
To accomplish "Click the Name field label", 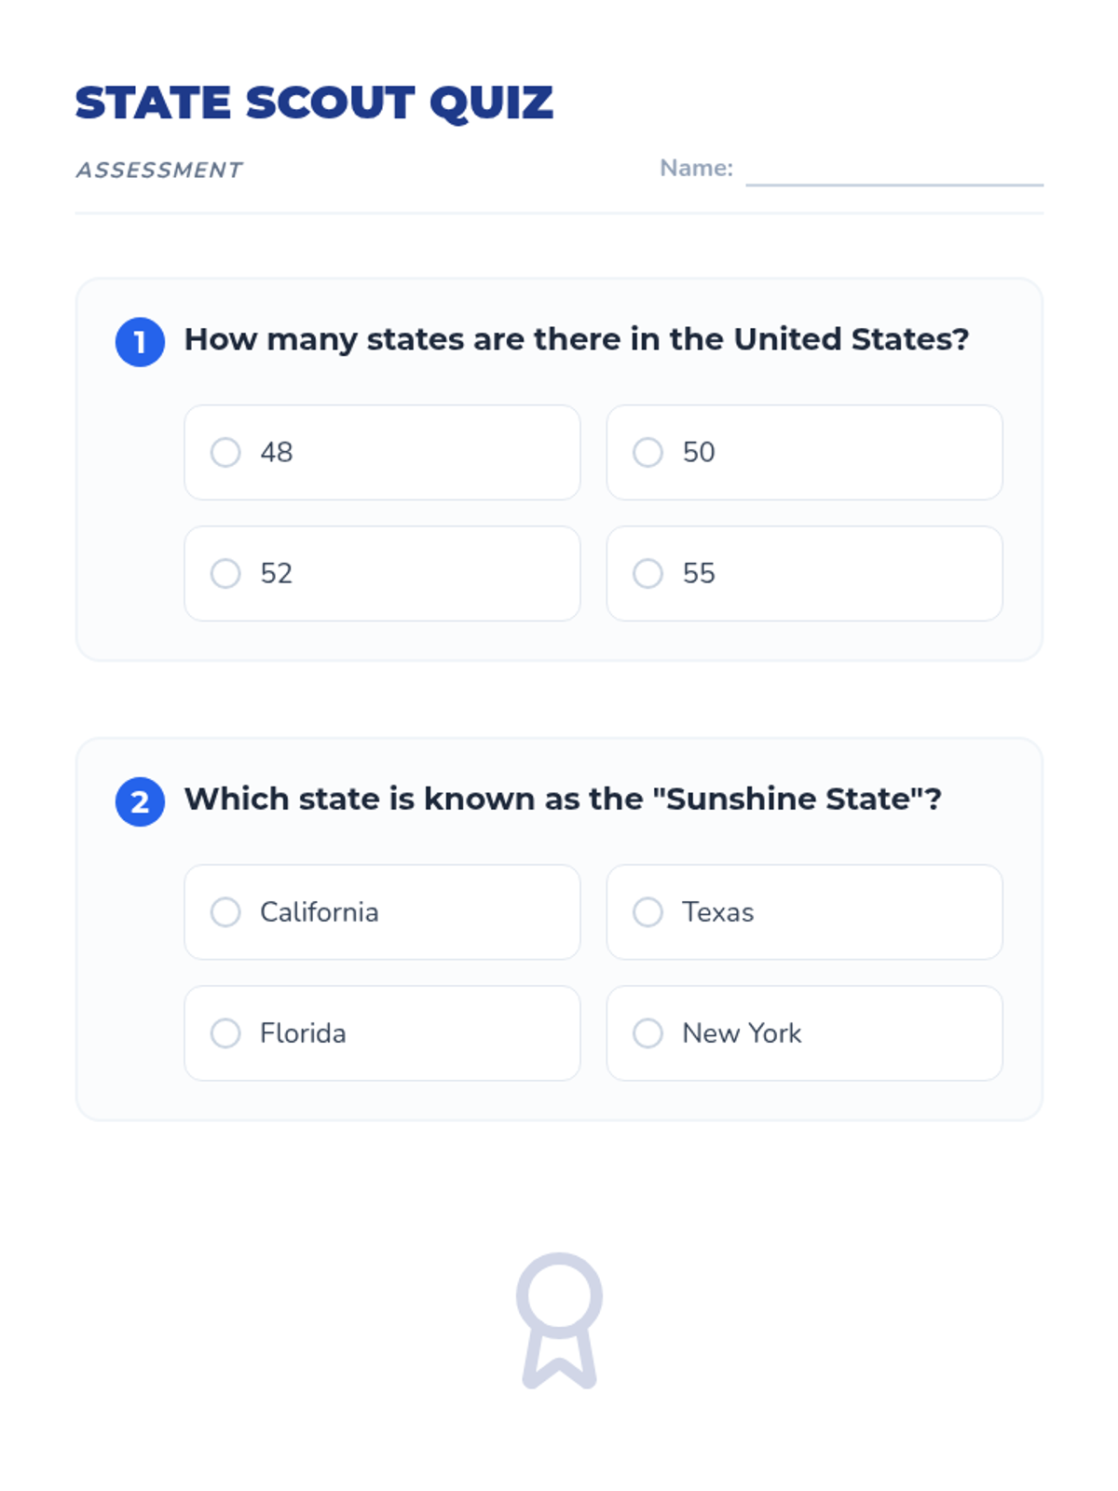I will [x=696, y=168].
